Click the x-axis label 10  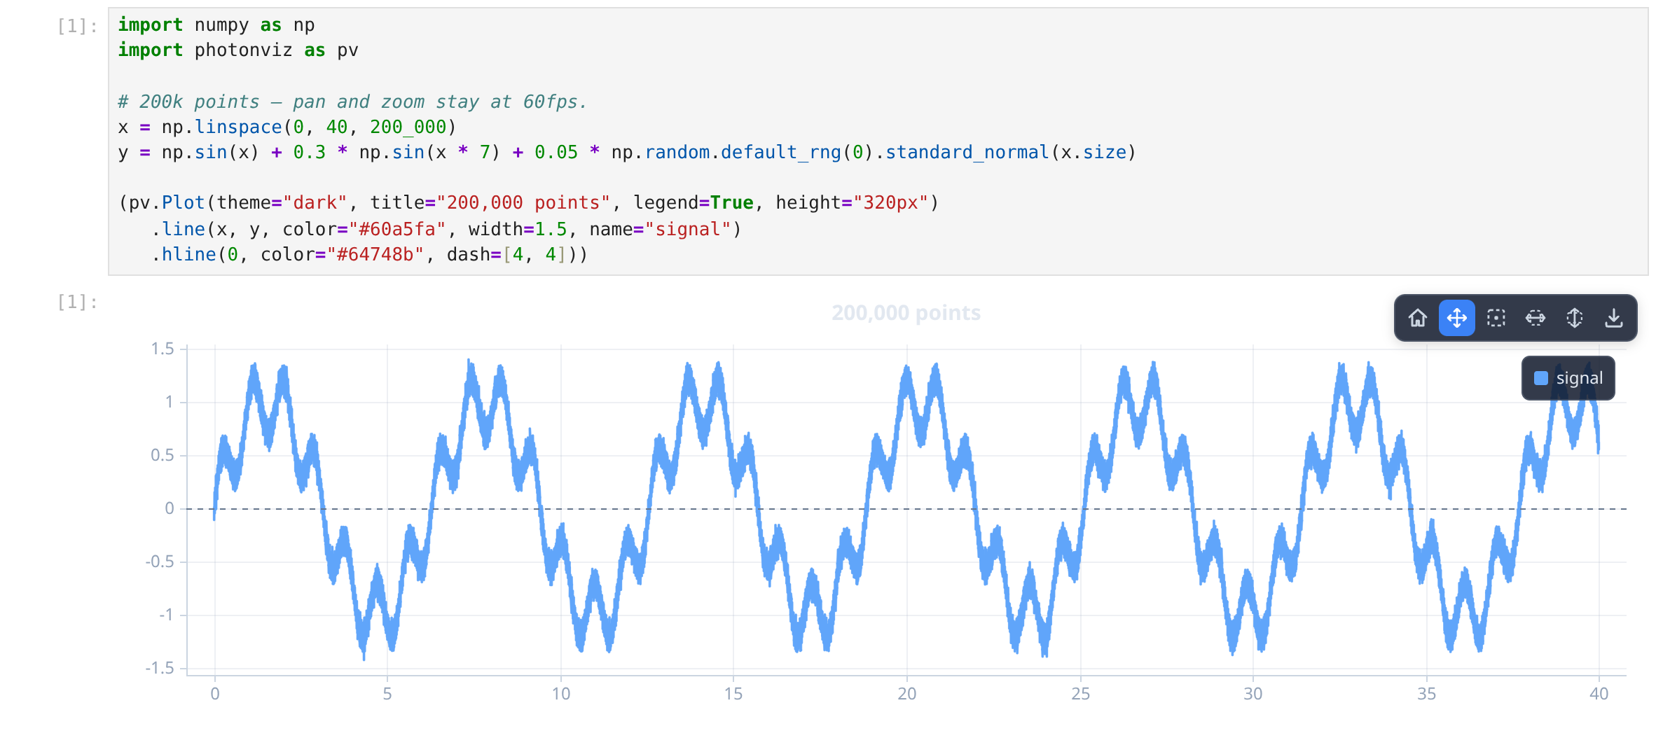[x=560, y=694]
